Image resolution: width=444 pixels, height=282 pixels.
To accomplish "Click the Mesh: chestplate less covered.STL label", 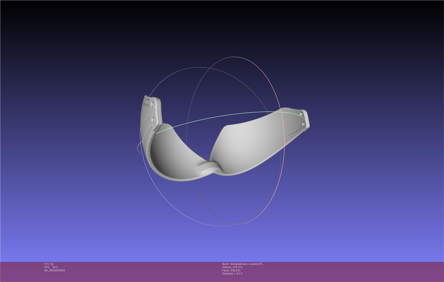I will (242, 264).
